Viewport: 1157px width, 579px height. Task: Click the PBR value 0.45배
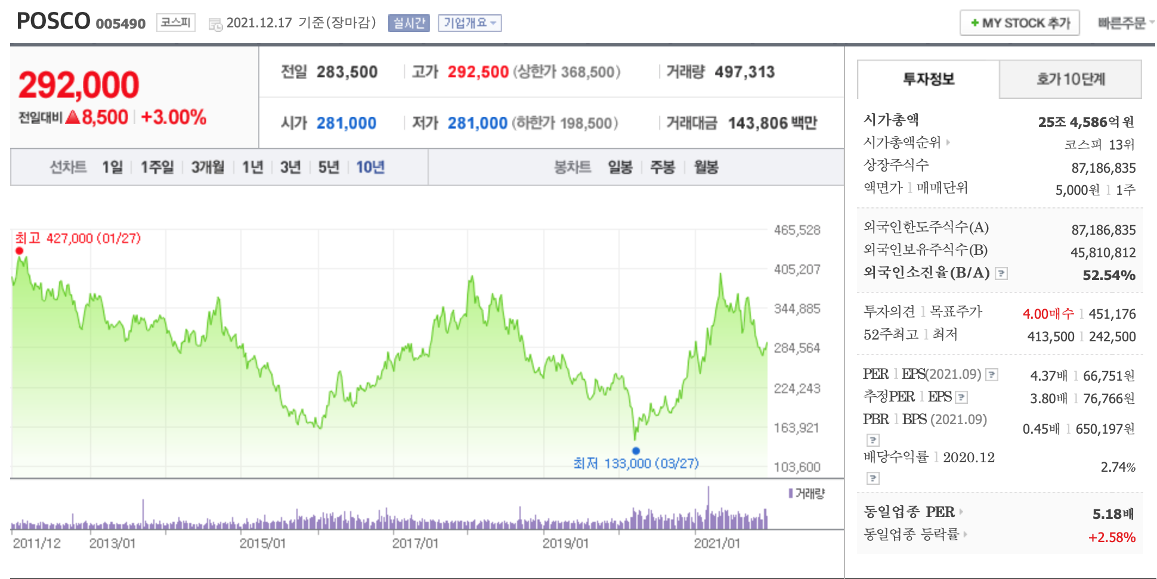(1041, 429)
